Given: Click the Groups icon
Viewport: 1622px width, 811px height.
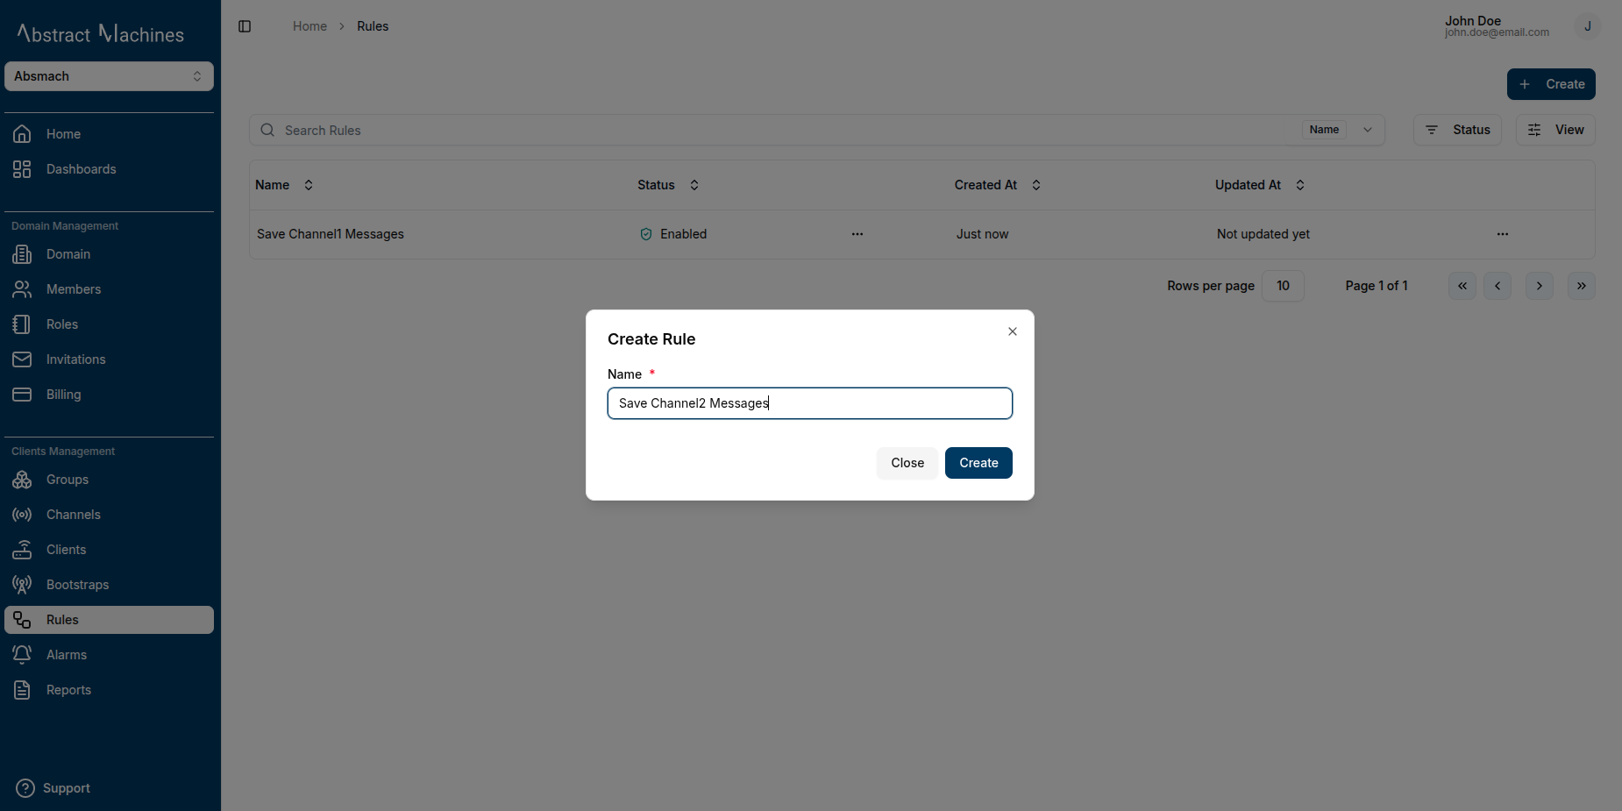Looking at the screenshot, I should pos(22,480).
